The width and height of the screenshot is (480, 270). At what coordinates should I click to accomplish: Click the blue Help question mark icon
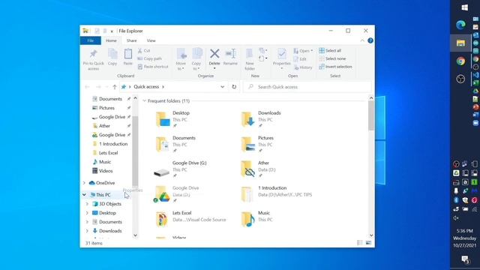[370, 40]
